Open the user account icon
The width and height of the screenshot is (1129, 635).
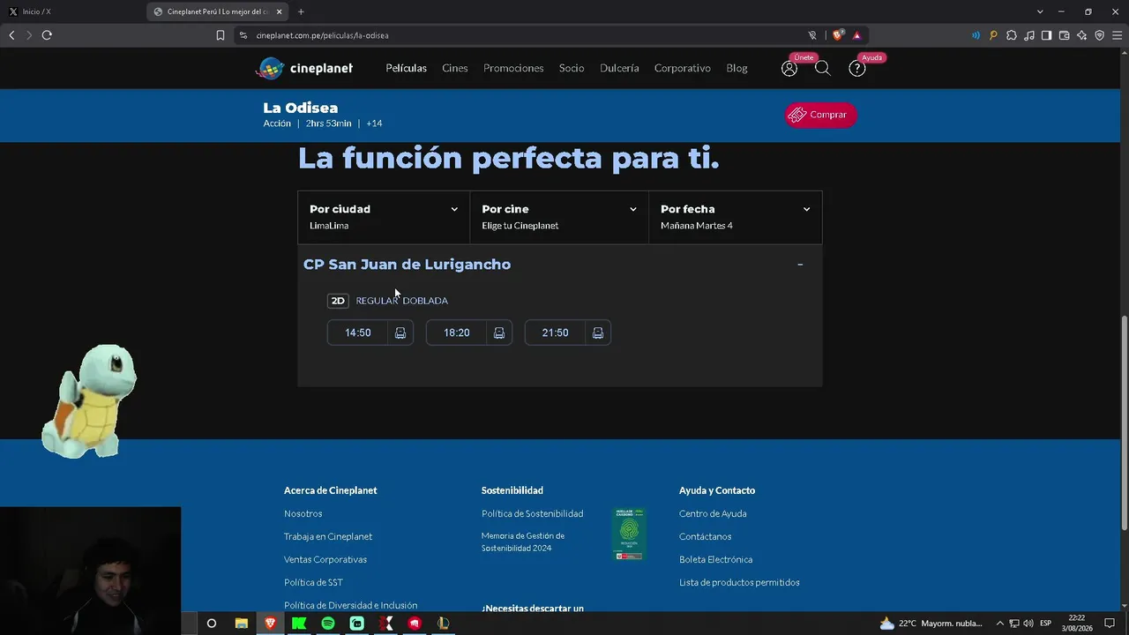pos(789,68)
